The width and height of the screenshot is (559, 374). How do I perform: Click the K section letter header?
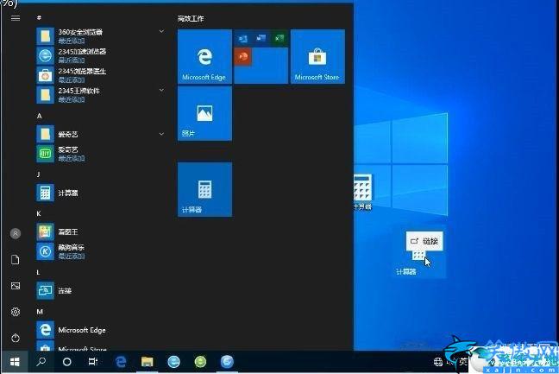[39, 213]
